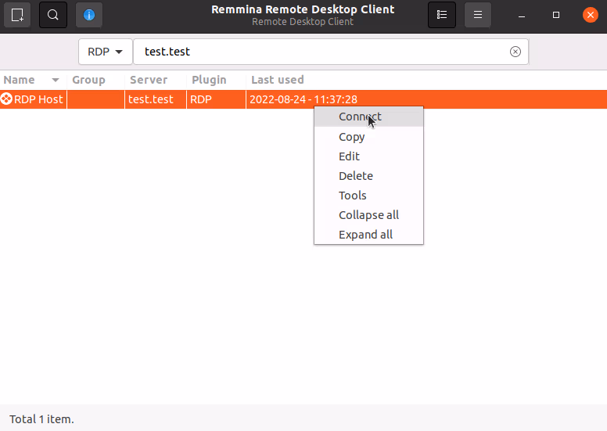Image resolution: width=607 pixels, height=431 pixels.
Task: Click the test.test quick connect field
Action: (x=331, y=52)
